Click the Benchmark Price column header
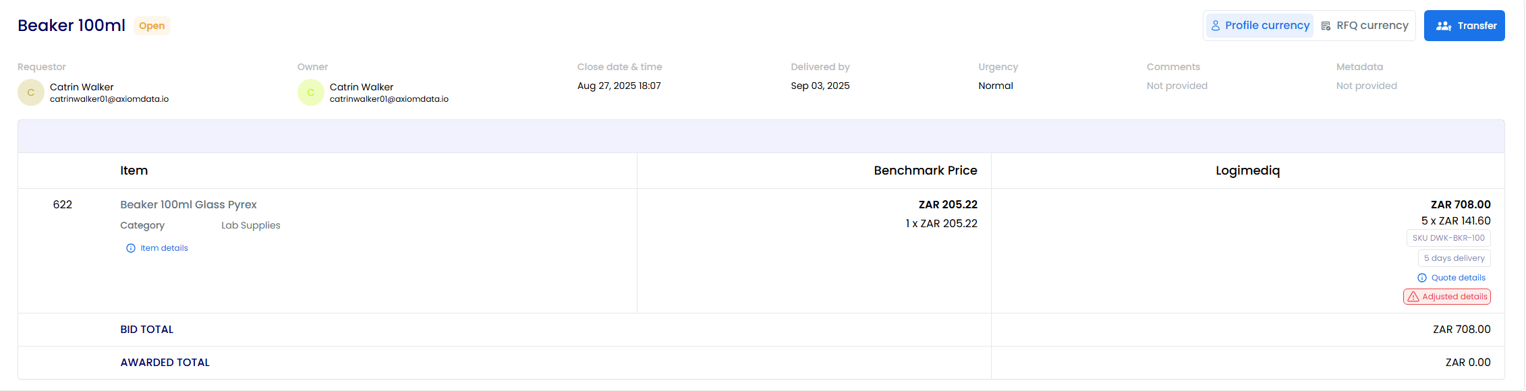 coord(926,171)
